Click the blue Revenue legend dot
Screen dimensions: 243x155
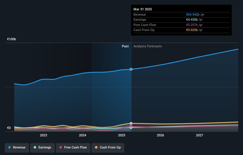pyautogui.click(x=10, y=147)
